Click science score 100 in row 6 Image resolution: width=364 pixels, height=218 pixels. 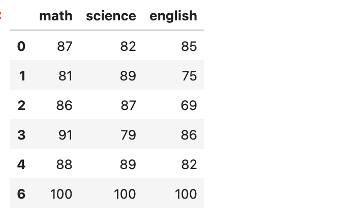coord(125,194)
